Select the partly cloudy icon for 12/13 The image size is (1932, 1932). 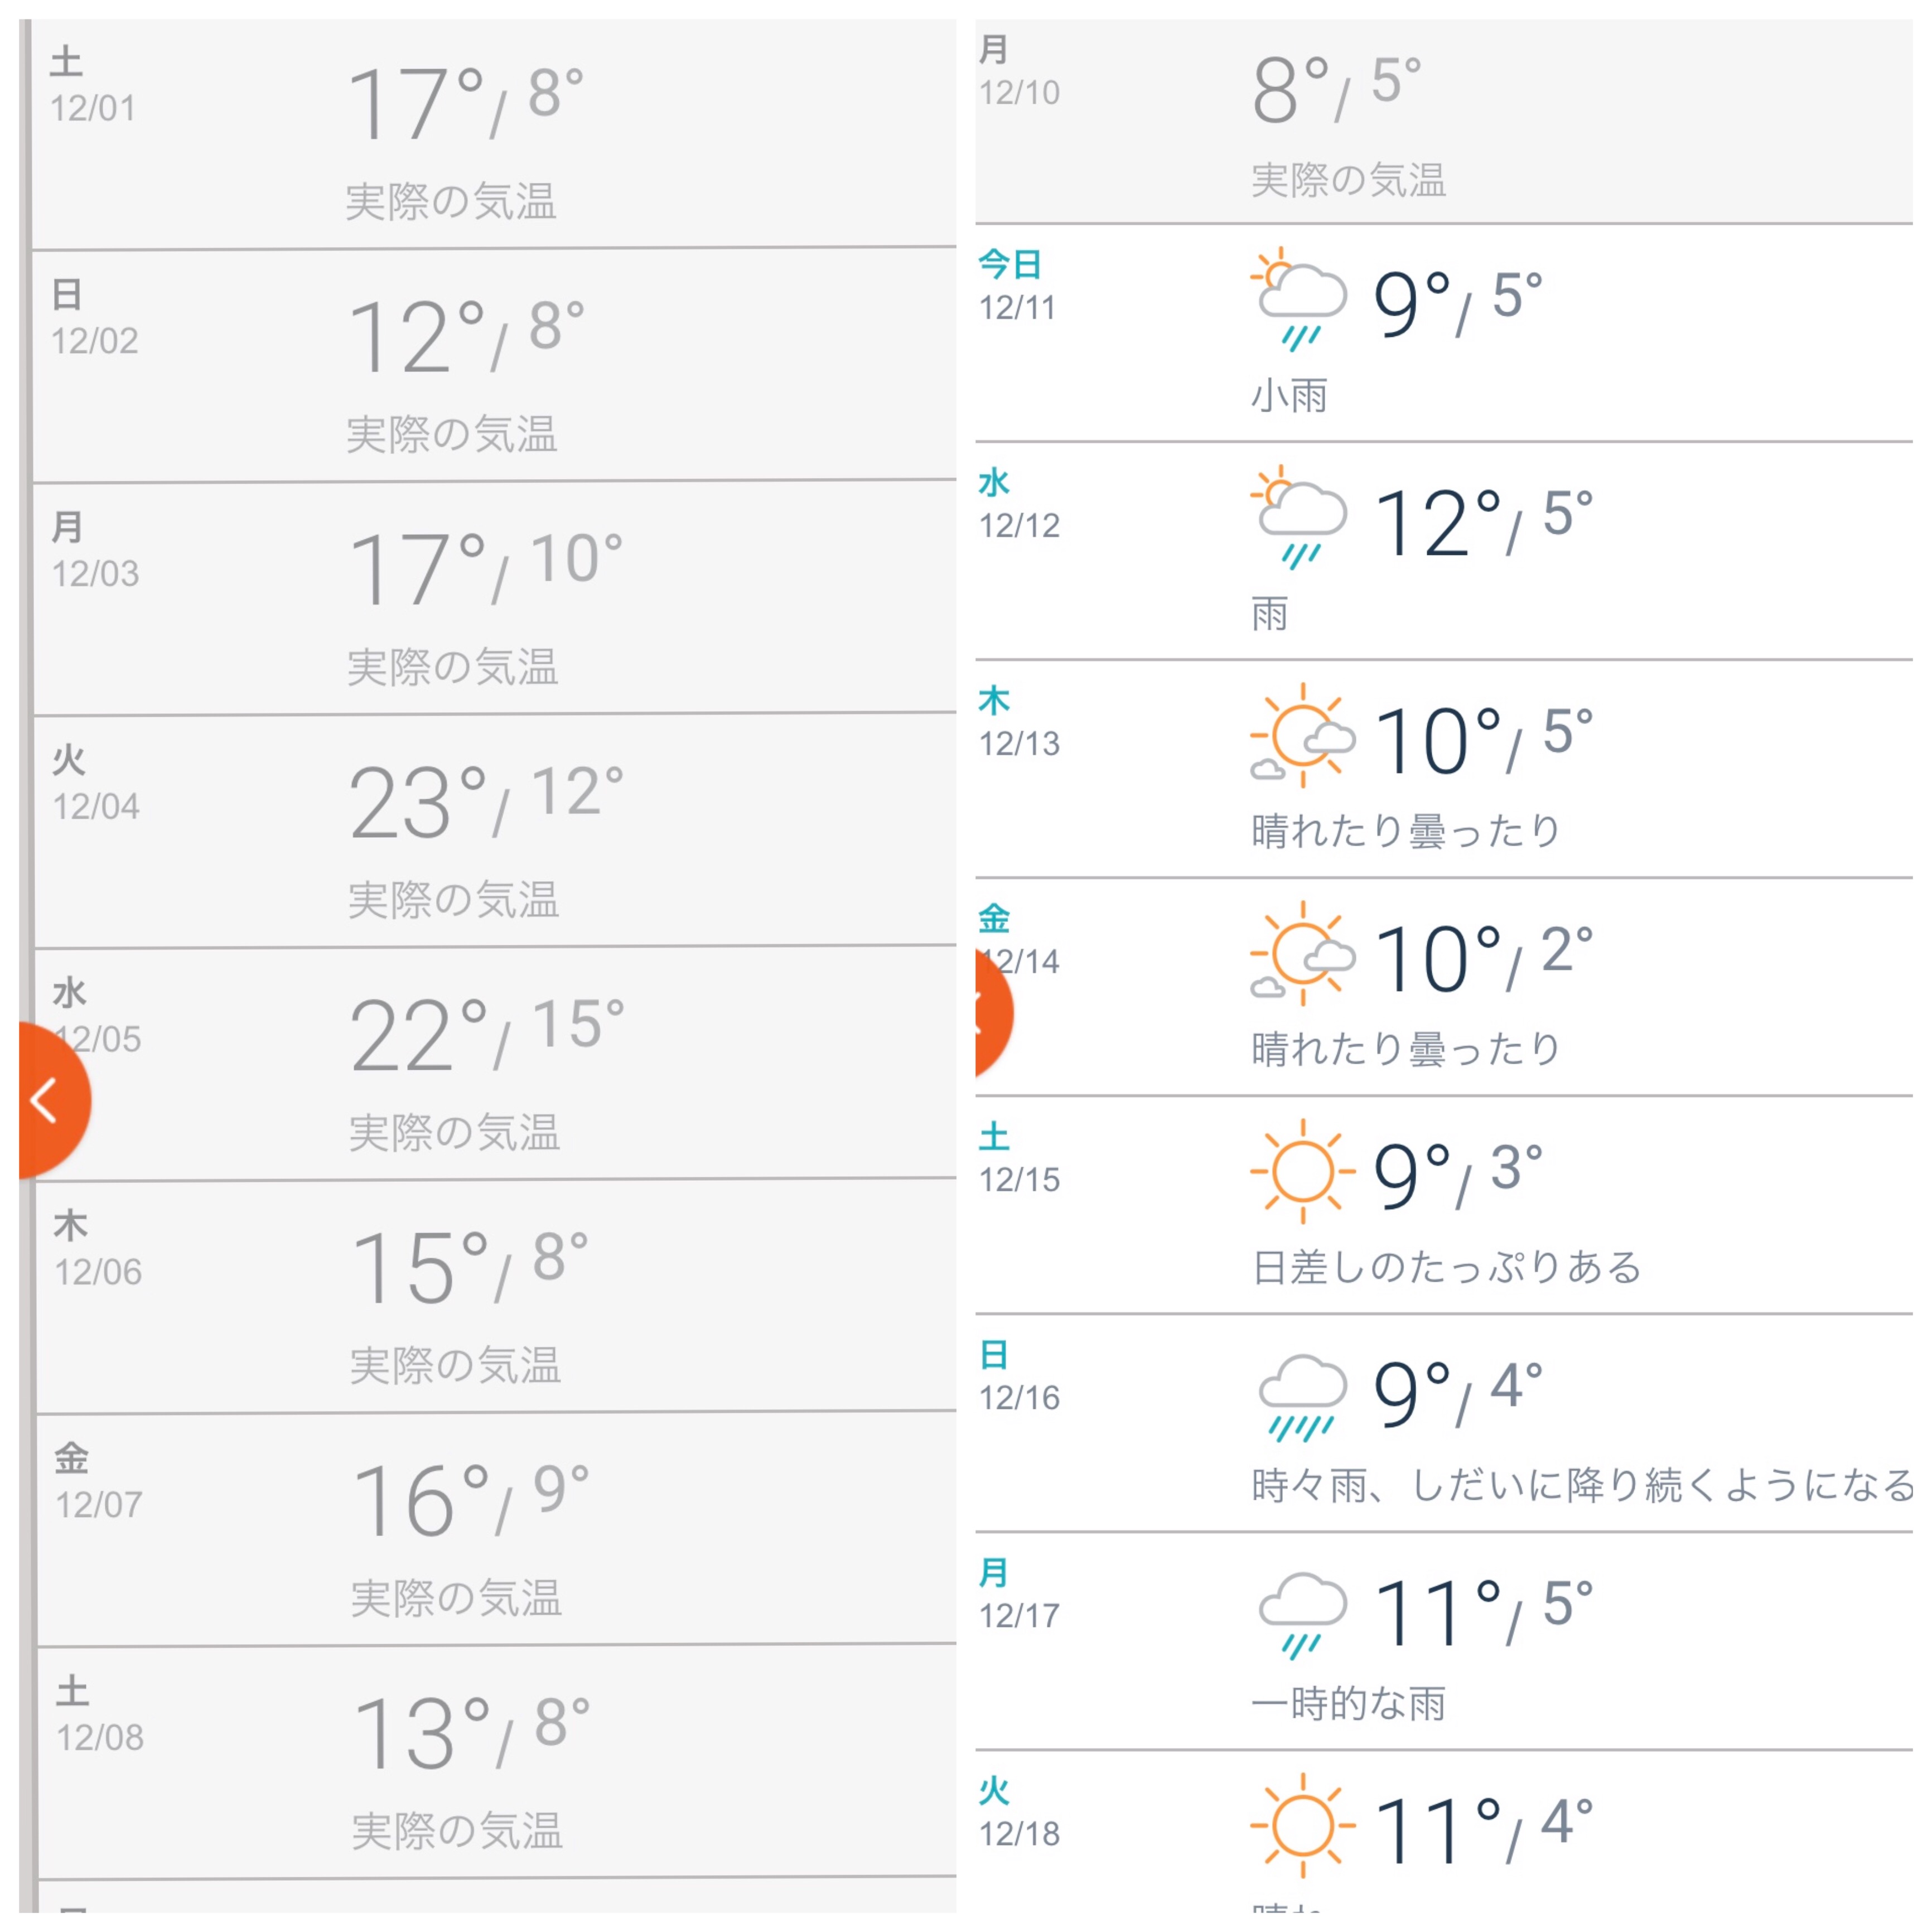tap(1303, 736)
